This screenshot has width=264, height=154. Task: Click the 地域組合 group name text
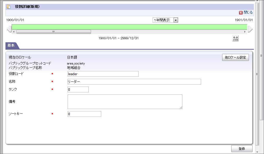[74, 68]
